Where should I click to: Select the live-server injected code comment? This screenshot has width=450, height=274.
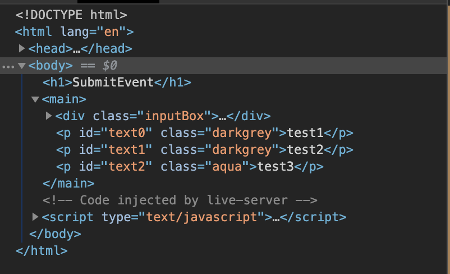(180, 200)
